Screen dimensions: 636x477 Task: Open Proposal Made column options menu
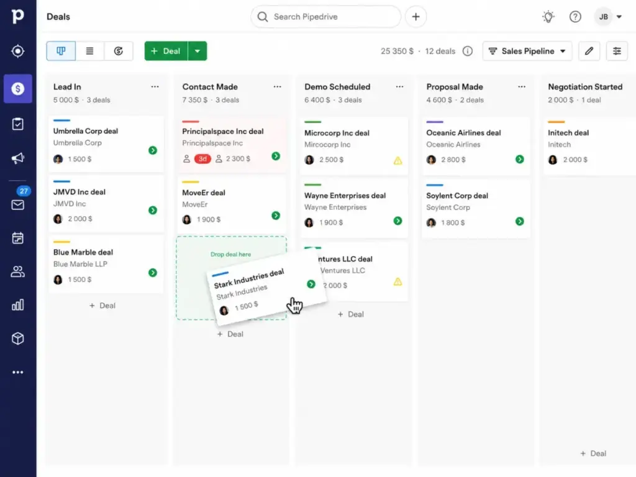(x=522, y=87)
